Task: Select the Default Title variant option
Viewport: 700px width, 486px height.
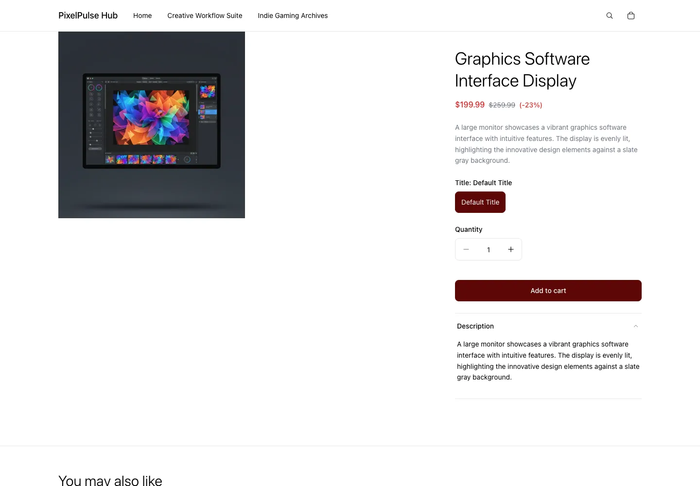Action: pyautogui.click(x=480, y=202)
